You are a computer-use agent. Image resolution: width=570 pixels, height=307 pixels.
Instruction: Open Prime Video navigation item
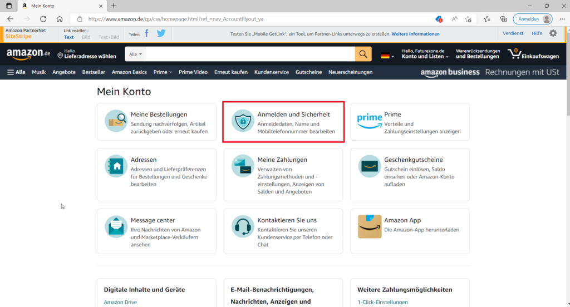(x=193, y=72)
